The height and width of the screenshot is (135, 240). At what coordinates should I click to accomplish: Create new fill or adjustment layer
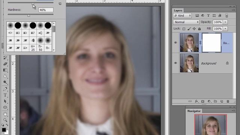209,101
